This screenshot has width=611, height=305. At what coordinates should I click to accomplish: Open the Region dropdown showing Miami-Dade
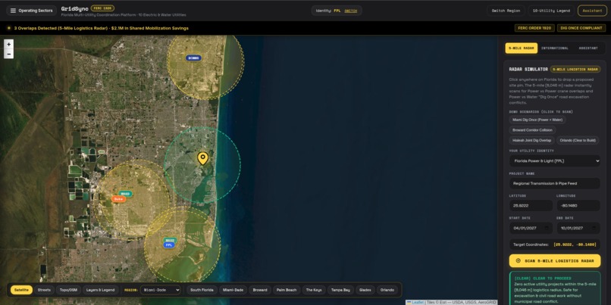tap(161, 290)
